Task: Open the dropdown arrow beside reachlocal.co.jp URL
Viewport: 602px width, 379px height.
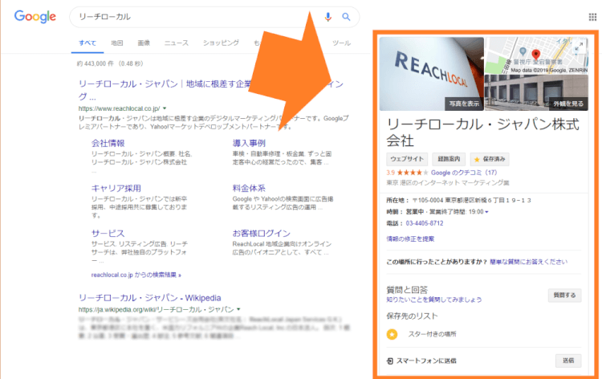Action: (165, 108)
